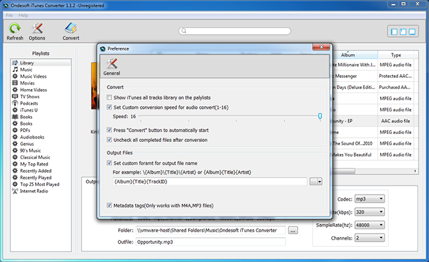Select Library playlist icon
Screen dimensions: 429x262
(x=15, y=63)
